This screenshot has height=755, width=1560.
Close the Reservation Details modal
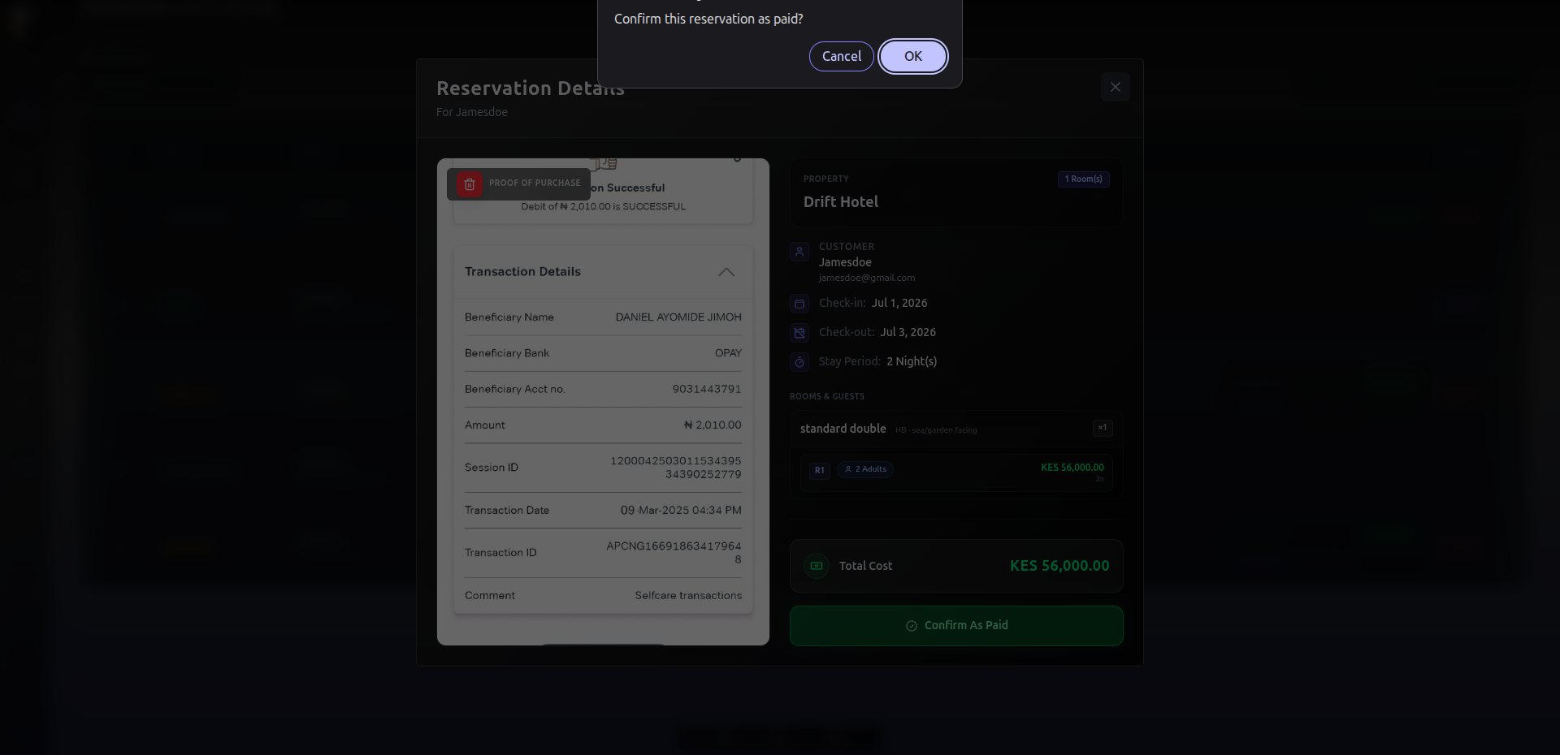1115,87
